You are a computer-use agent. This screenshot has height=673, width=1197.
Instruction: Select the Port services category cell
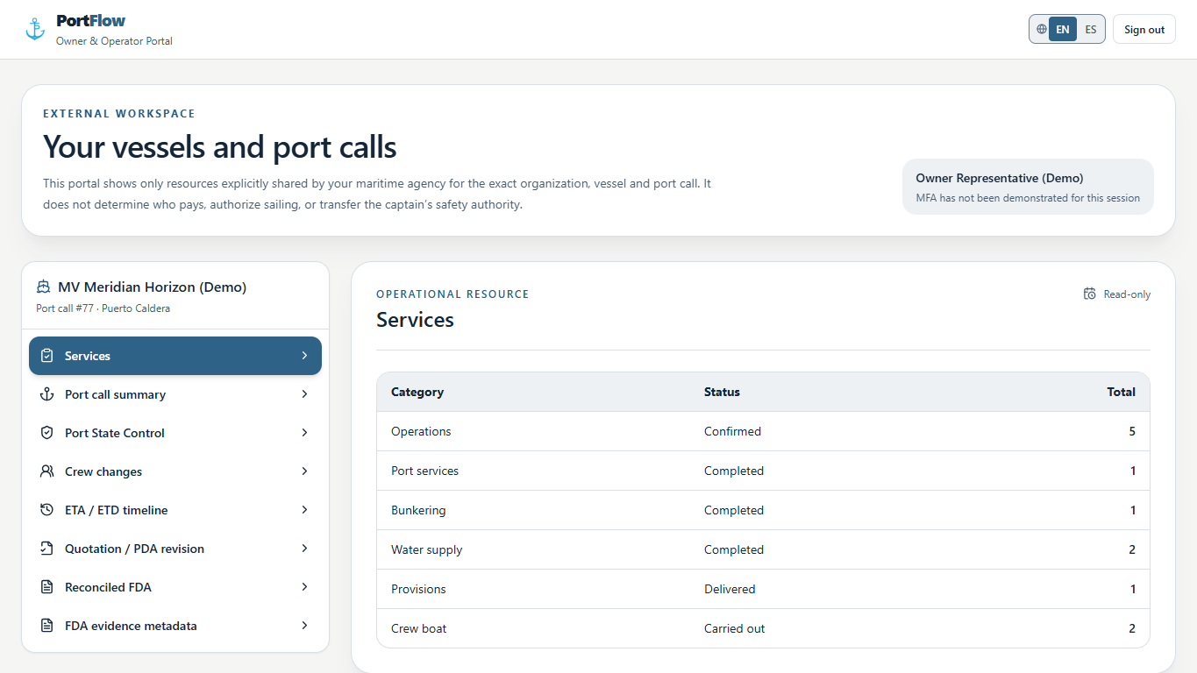424,471
